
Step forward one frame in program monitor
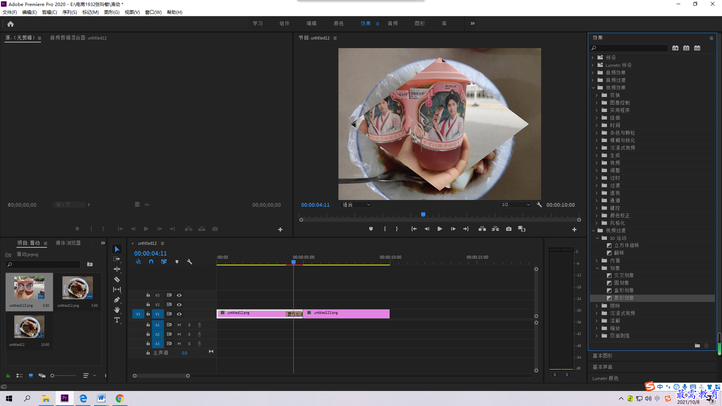[x=453, y=229]
